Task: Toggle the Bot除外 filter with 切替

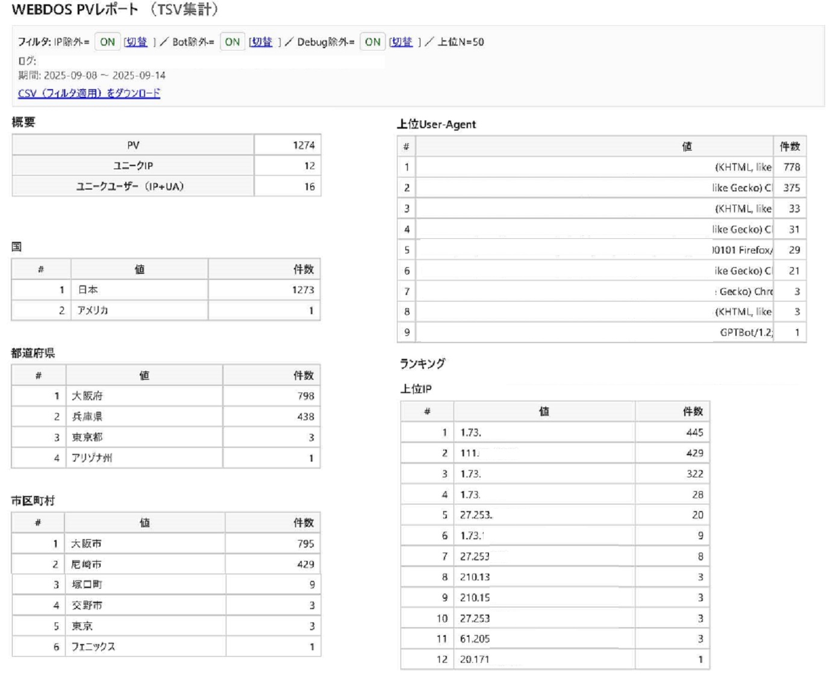Action: click(261, 42)
